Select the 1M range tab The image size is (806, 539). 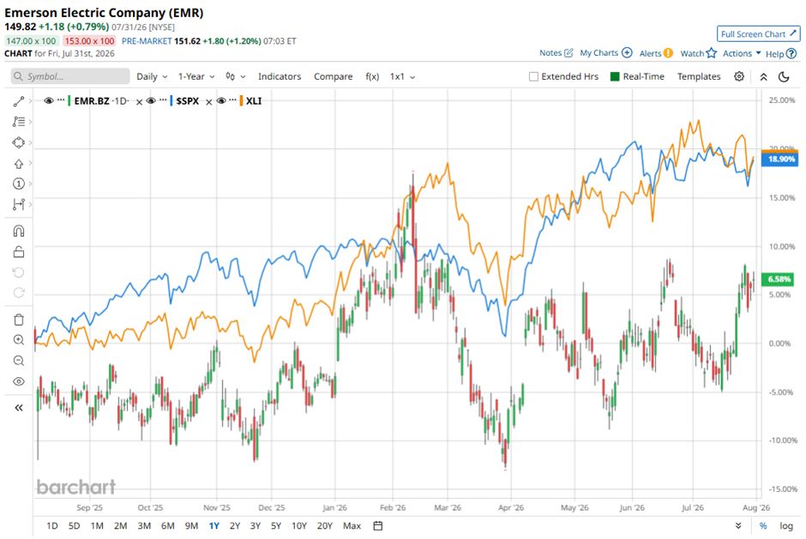coord(97,525)
